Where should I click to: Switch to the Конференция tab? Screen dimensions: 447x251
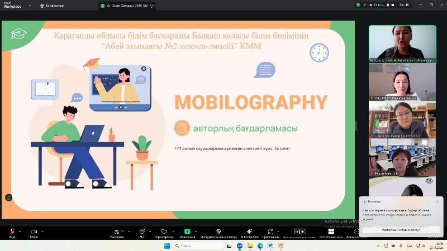(x=52, y=6)
